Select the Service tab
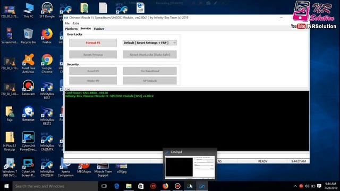Viewport: 340px width, 191px height. click(x=86, y=28)
